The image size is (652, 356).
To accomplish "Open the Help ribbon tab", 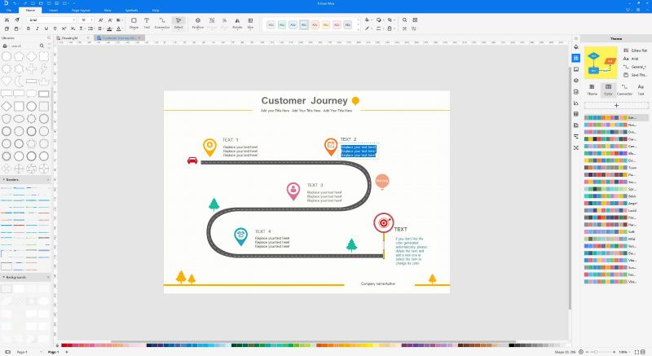I will point(156,10).
